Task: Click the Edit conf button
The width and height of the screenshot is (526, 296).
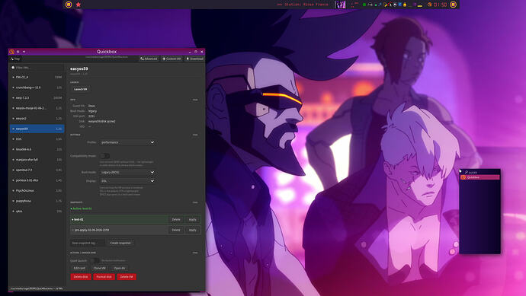Action: click(x=79, y=268)
